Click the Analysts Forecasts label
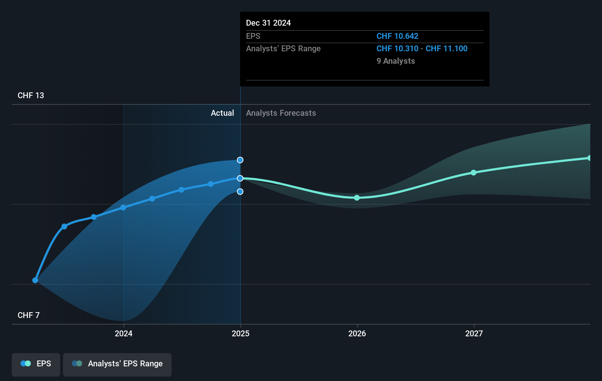This screenshot has height=381, width=602. pos(281,113)
